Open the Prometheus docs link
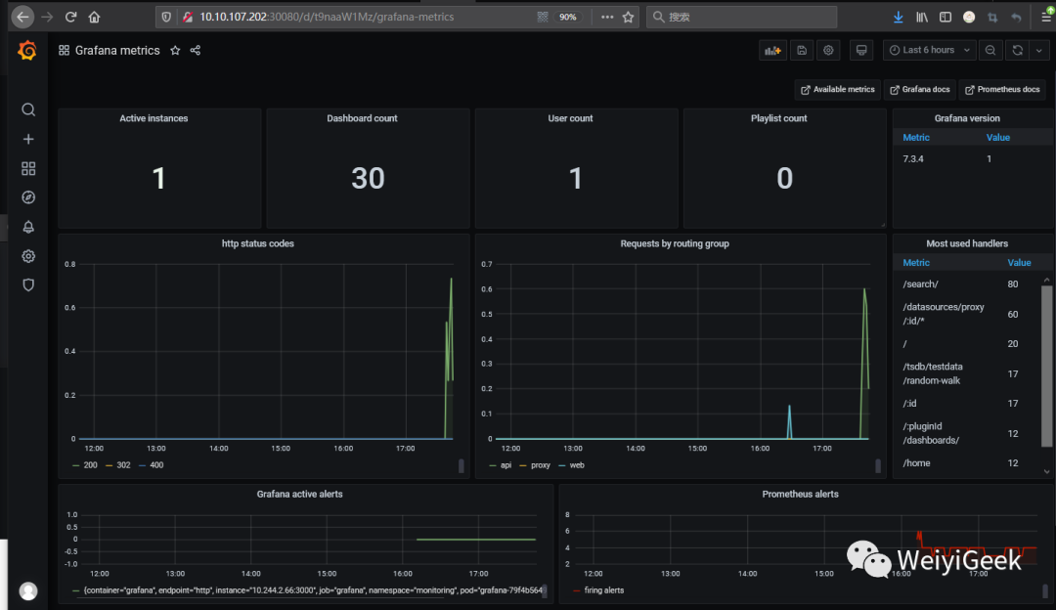Screen dimensions: 1056x610 tap(1002, 90)
